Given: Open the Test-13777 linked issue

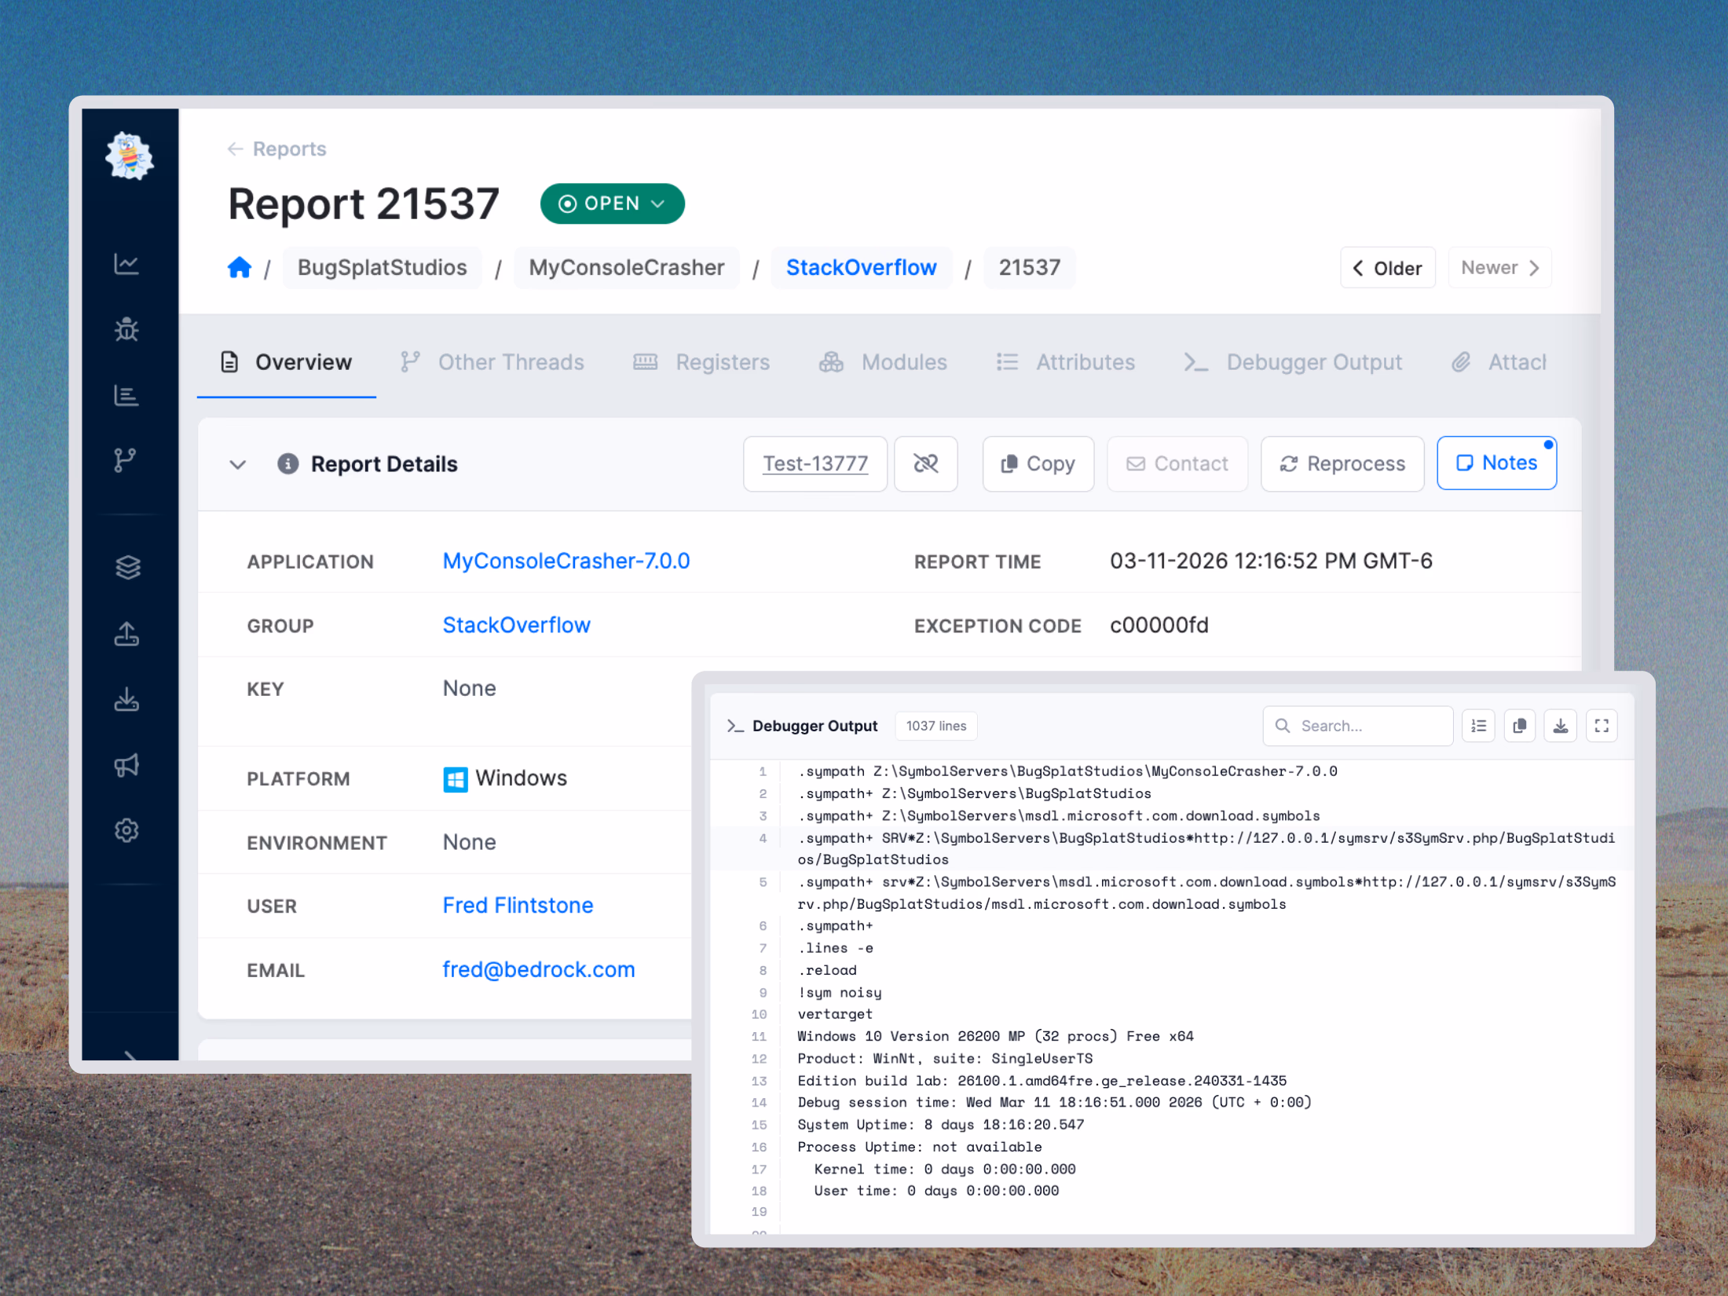Looking at the screenshot, I should (815, 463).
